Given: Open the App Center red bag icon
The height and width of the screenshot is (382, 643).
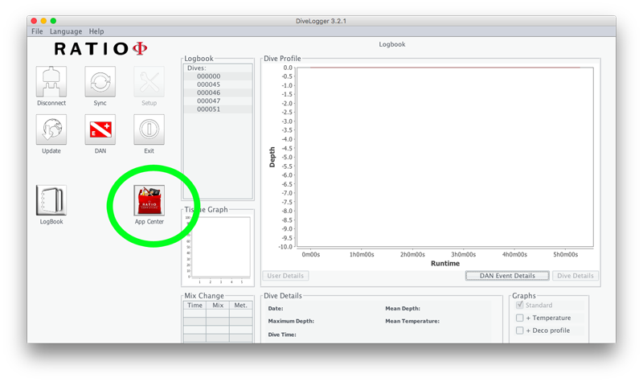Looking at the screenshot, I should [149, 200].
